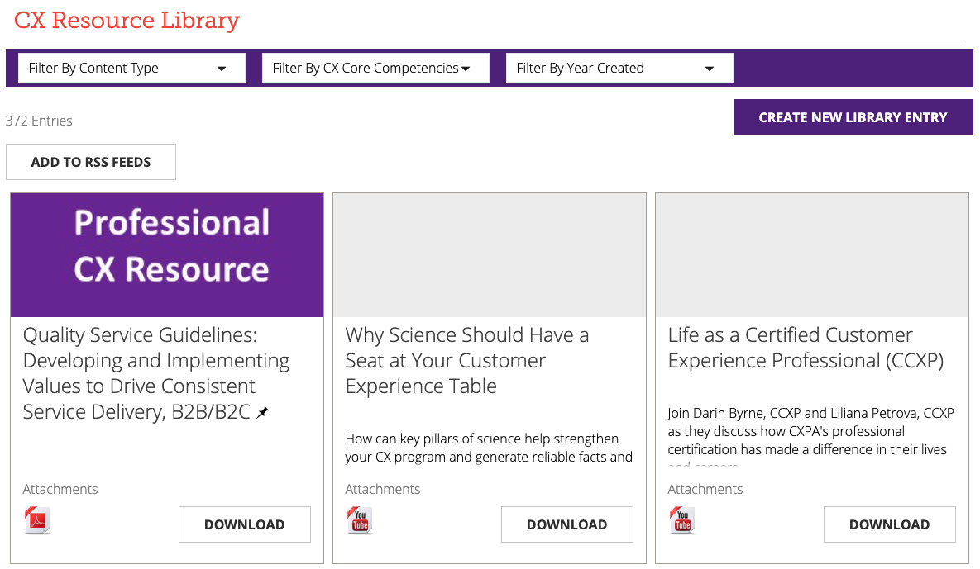The width and height of the screenshot is (980, 569).
Task: Click the Filter By Year Created caret arrow
Action: 710,69
